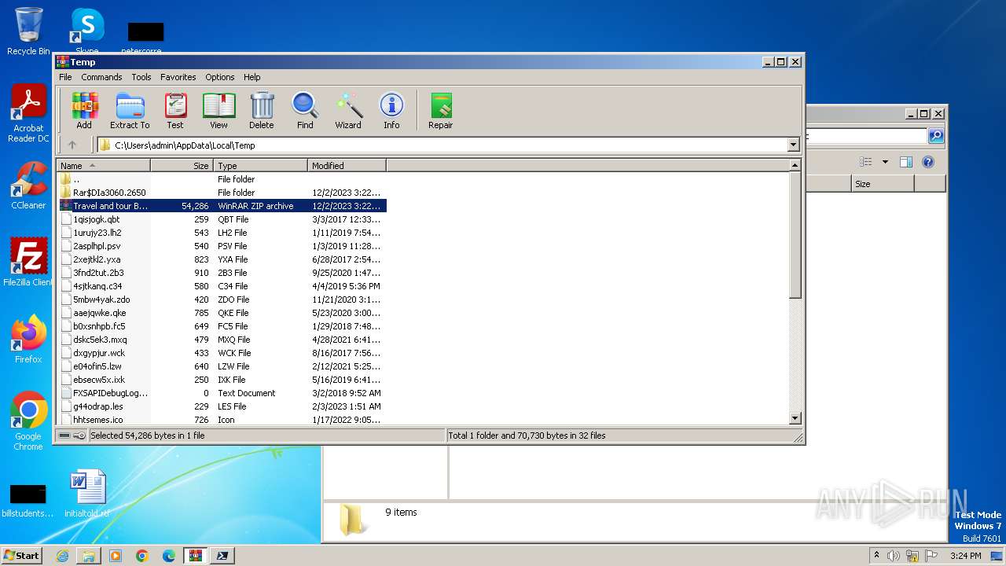Sort by Type column header

click(x=261, y=166)
